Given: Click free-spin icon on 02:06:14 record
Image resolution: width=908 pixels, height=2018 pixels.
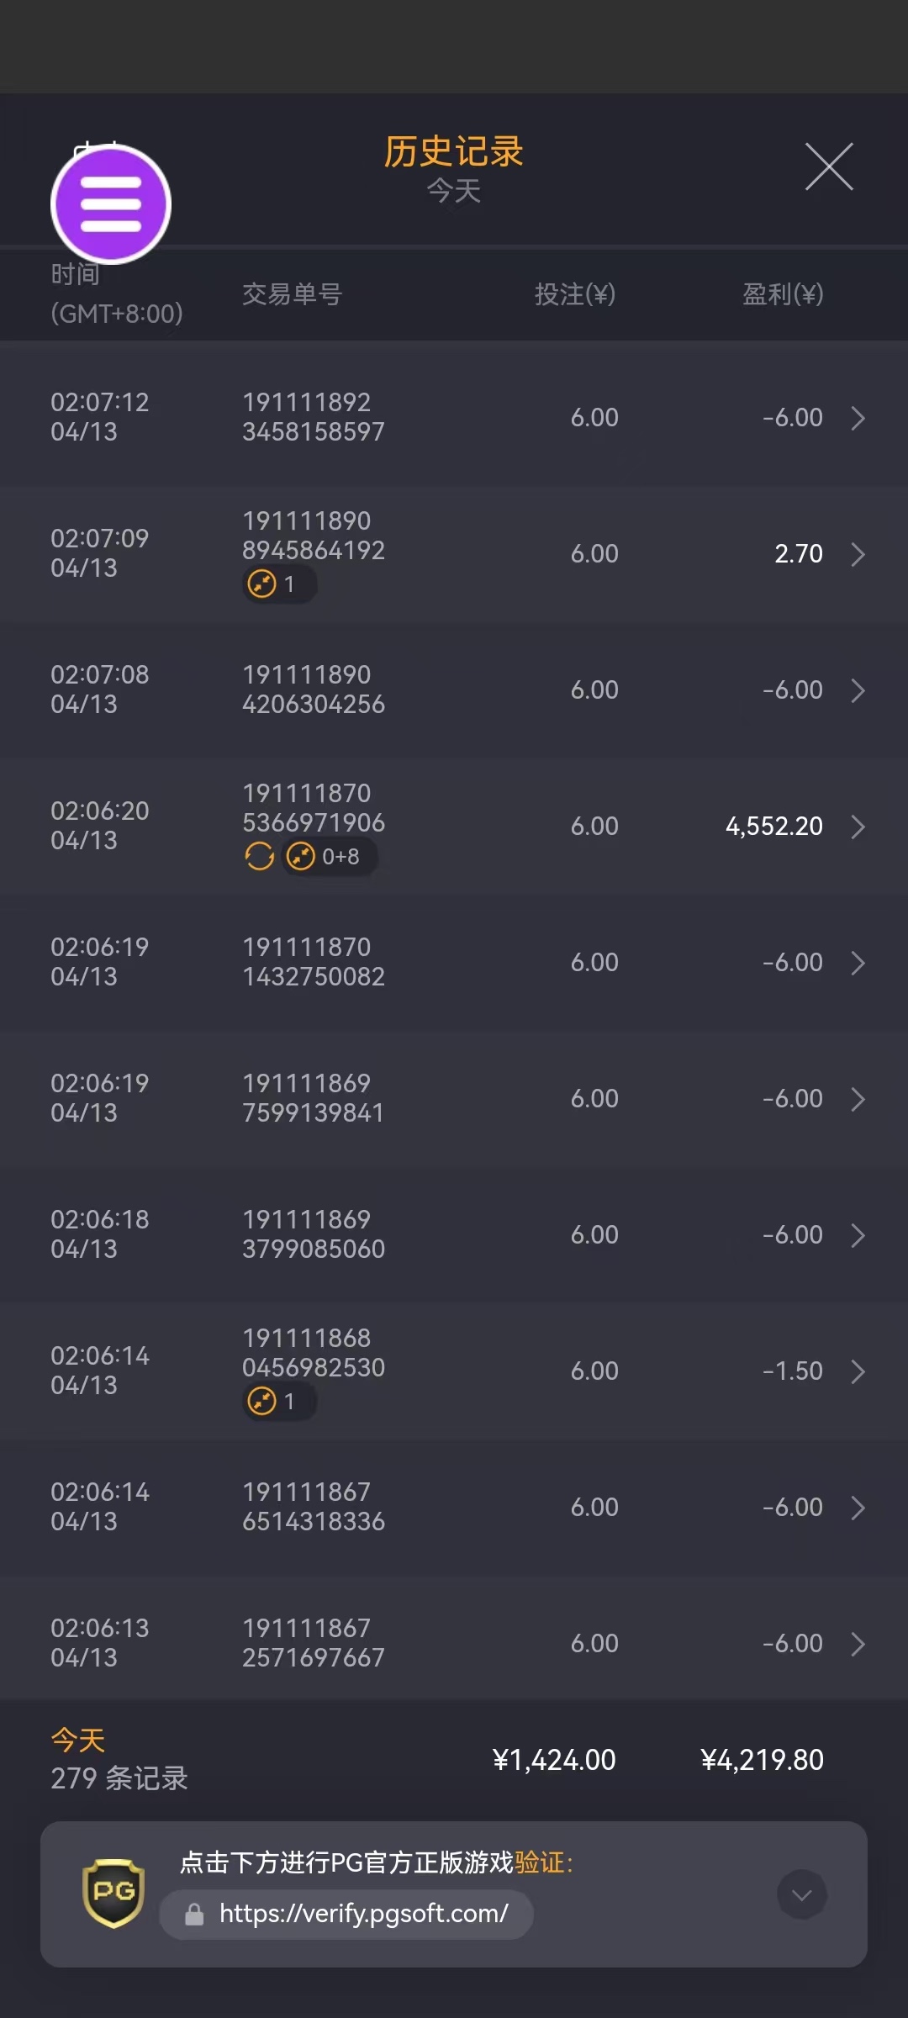Looking at the screenshot, I should click(262, 1401).
